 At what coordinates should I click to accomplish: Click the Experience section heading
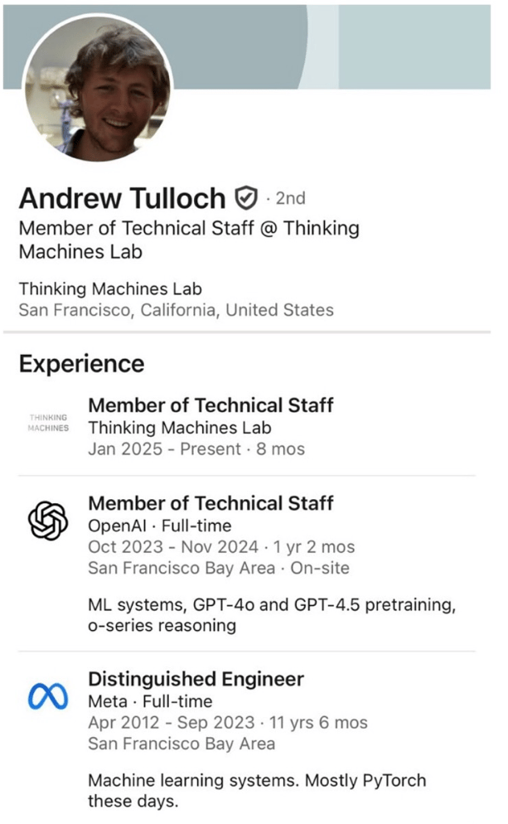81,364
